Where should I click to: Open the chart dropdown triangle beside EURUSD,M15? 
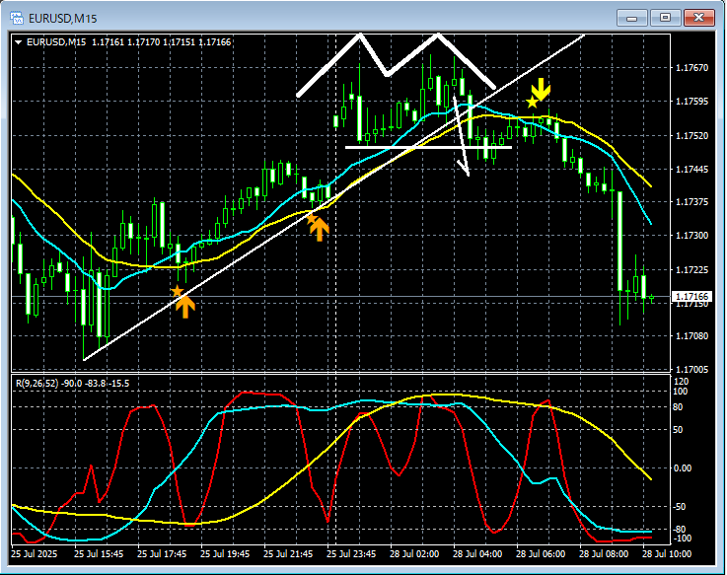coord(19,42)
